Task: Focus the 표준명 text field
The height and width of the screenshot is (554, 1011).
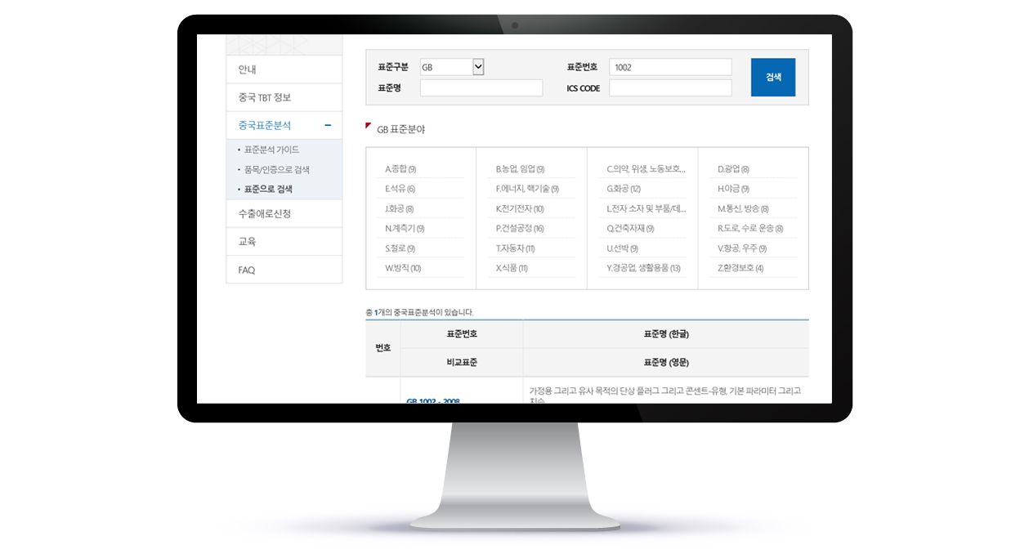Action: click(x=481, y=88)
